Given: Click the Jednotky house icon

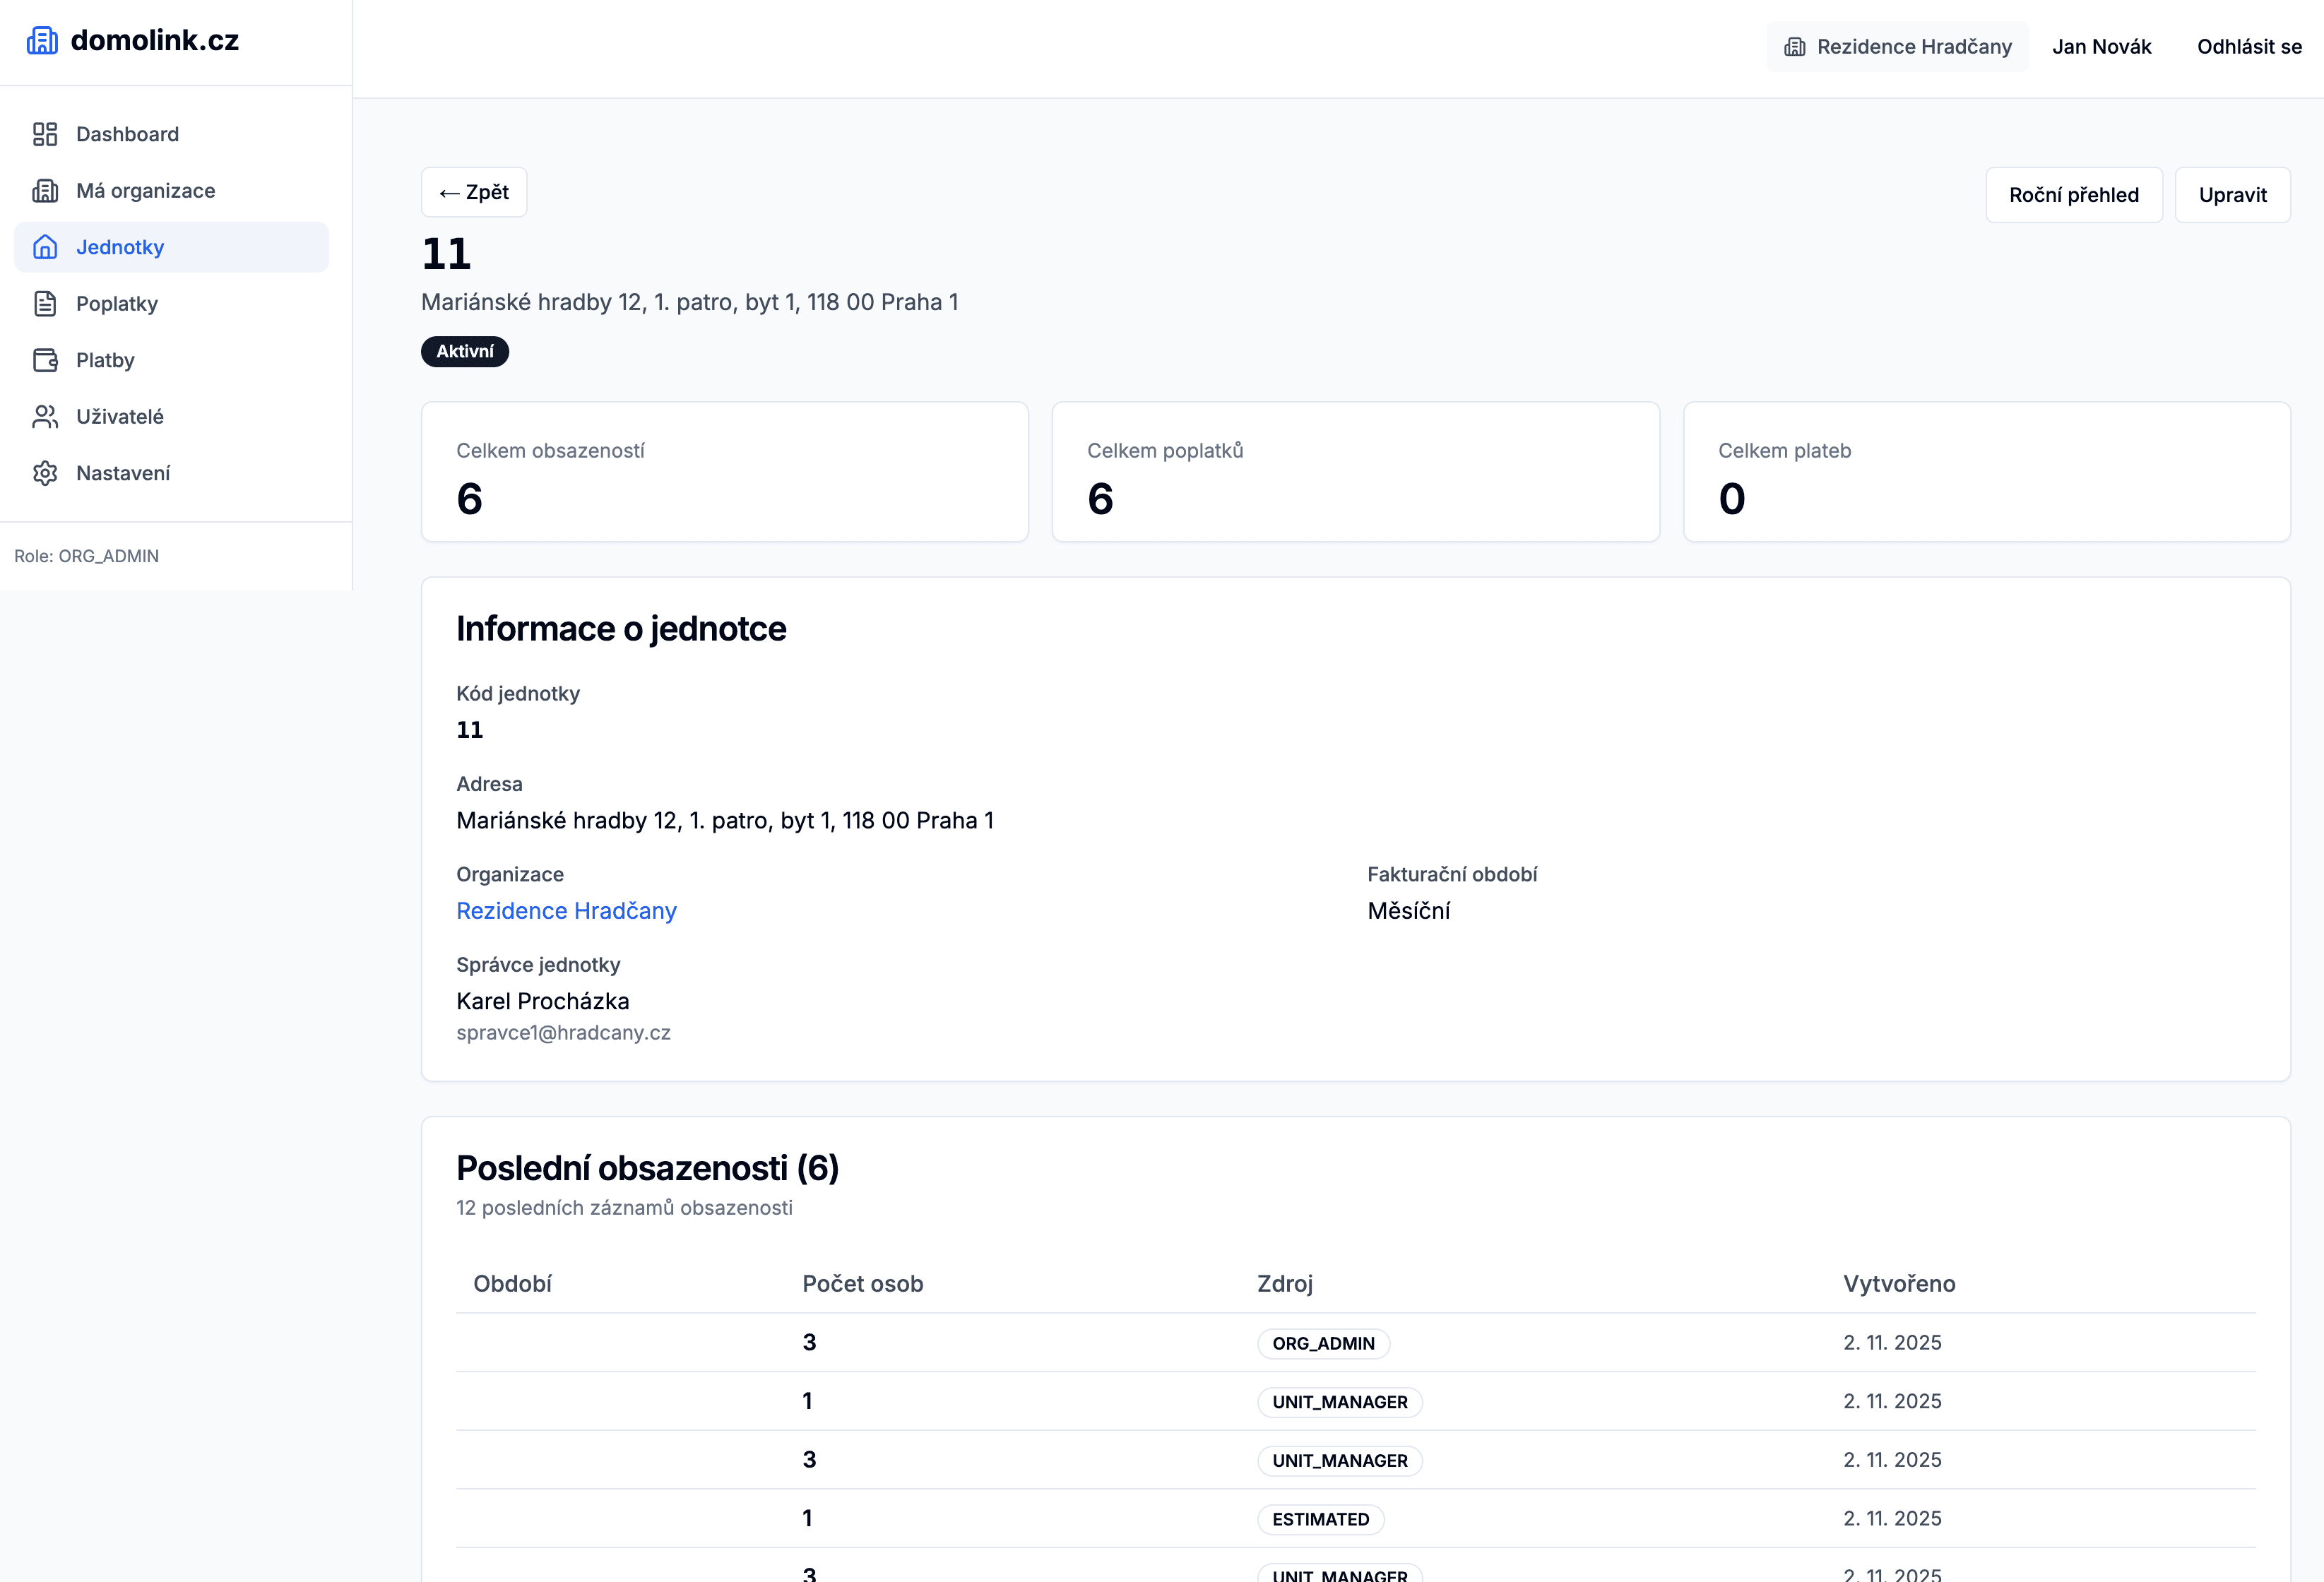Looking at the screenshot, I should pos(45,247).
